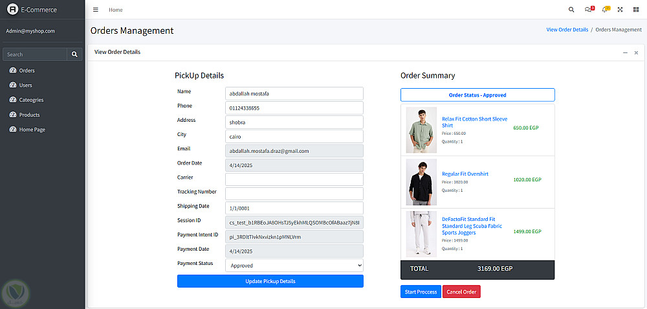Screen dimensions: 647x309
Task: Toggle the hamburger sidebar menu
Action: point(96,10)
